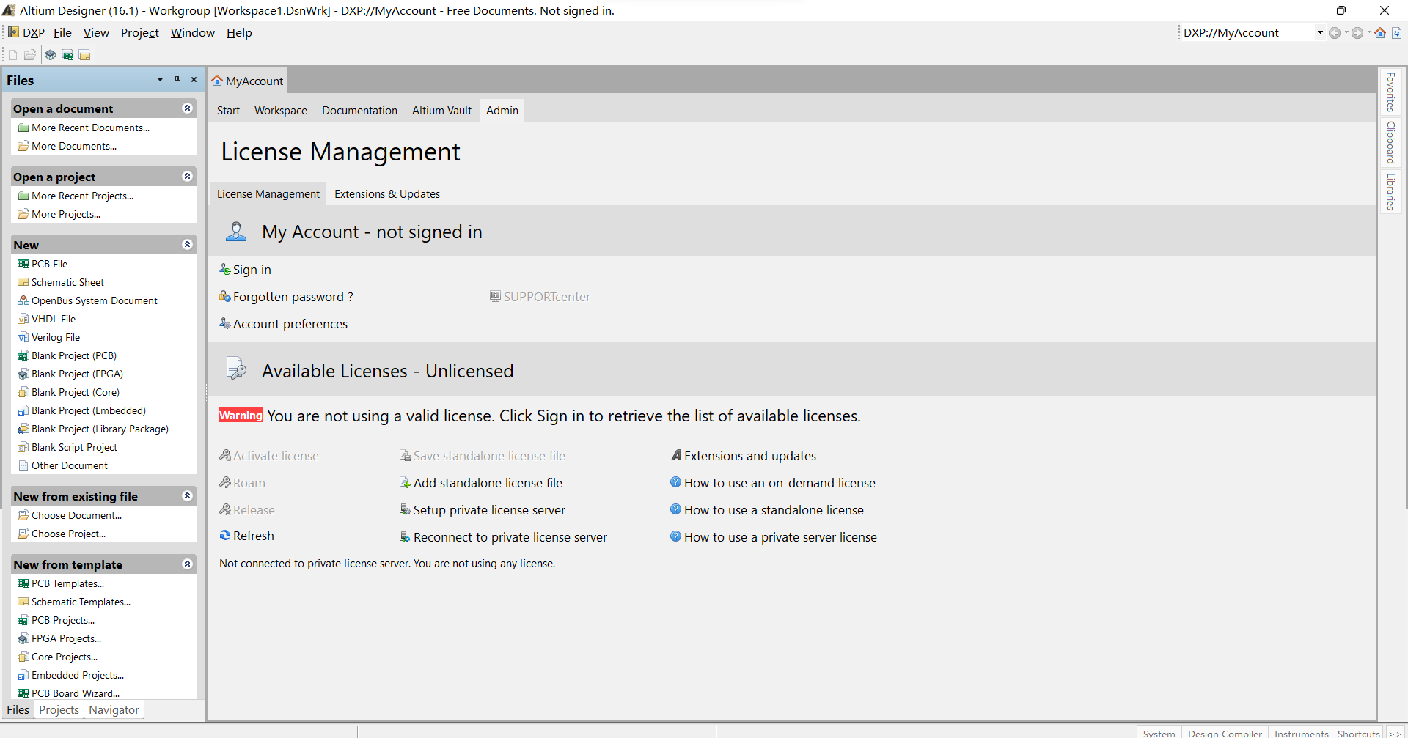Open How to use a private server license
Screen dimensions: 1408x738
(x=774, y=537)
